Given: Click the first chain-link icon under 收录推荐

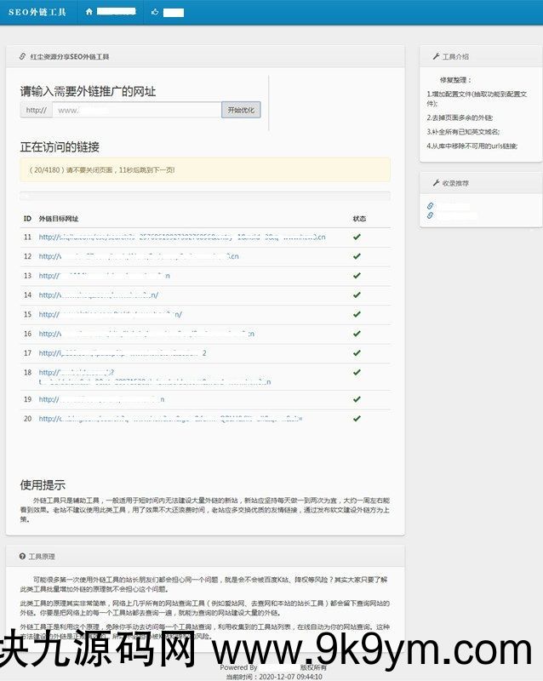Looking at the screenshot, I should (430, 206).
